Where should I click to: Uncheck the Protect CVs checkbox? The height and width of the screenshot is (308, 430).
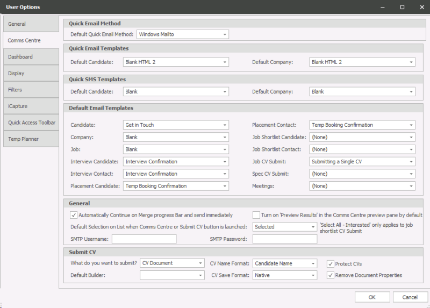331,264
